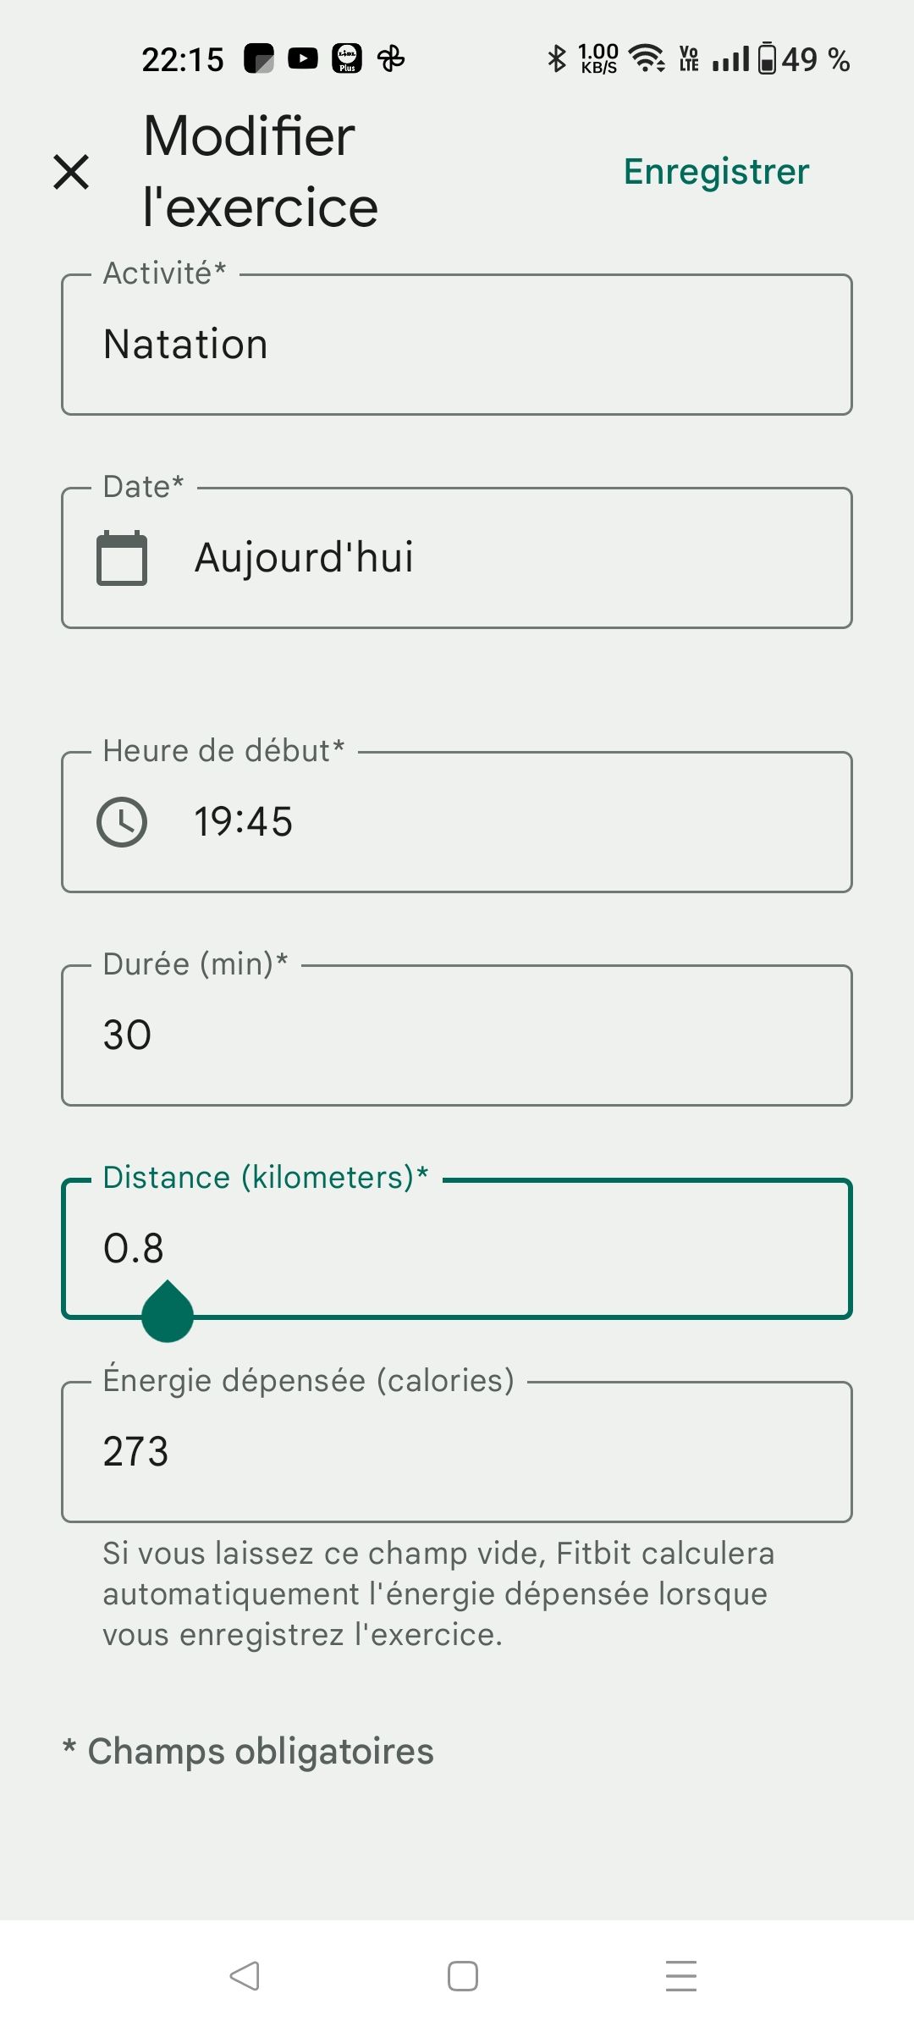Tap the Wi-Fi status icon
This screenshot has width=914, height=2032.
pos(647,58)
